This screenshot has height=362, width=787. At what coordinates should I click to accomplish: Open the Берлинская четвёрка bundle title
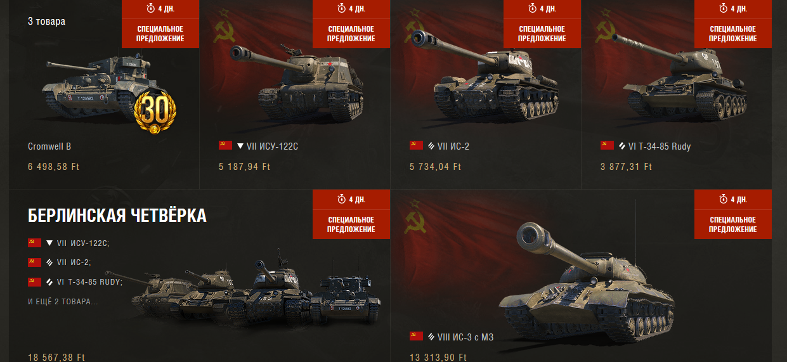[x=117, y=216]
